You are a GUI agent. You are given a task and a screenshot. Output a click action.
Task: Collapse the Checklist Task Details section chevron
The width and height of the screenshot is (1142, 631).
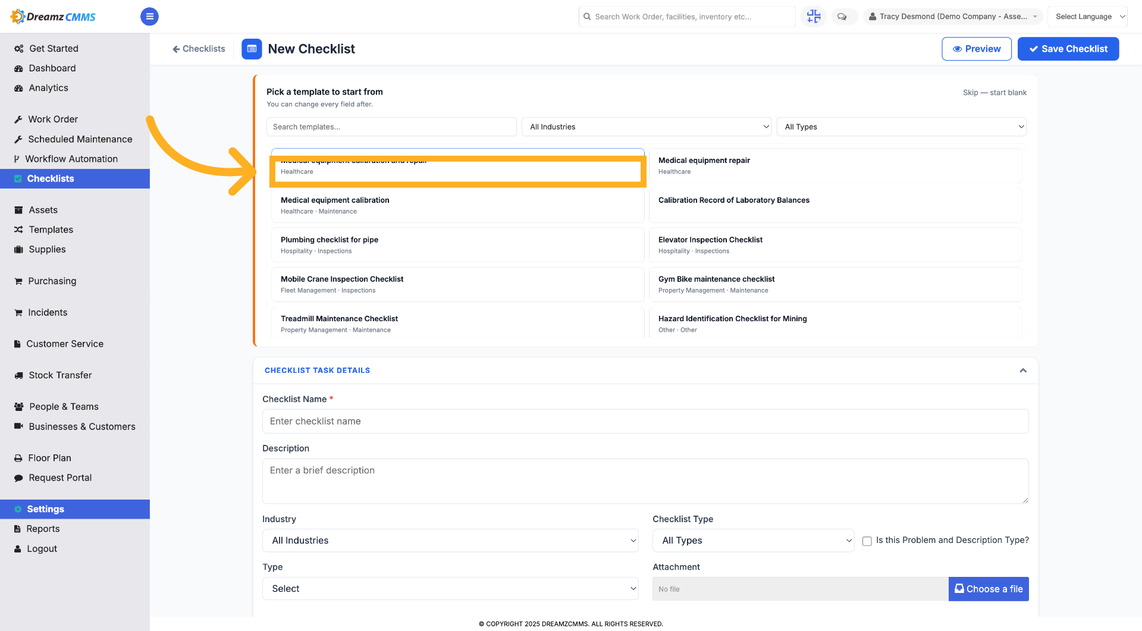click(x=1023, y=371)
